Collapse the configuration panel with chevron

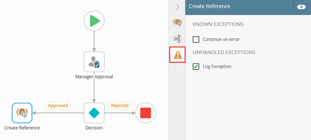pos(178,7)
